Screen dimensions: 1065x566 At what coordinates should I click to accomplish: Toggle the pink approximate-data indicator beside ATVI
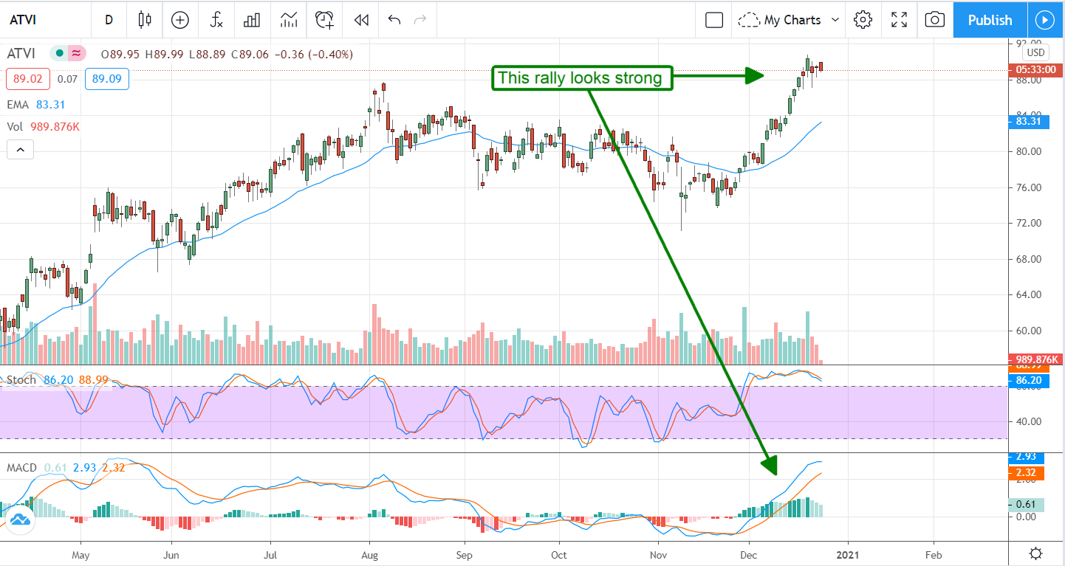pyautogui.click(x=75, y=54)
